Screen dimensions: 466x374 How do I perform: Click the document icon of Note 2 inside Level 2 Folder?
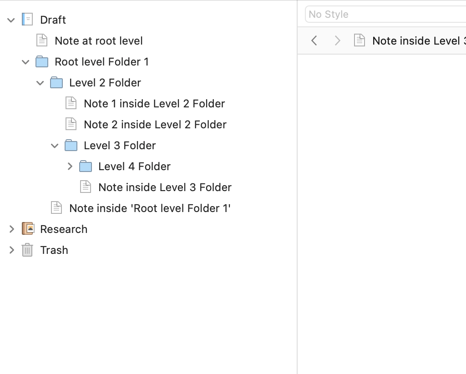coord(71,124)
